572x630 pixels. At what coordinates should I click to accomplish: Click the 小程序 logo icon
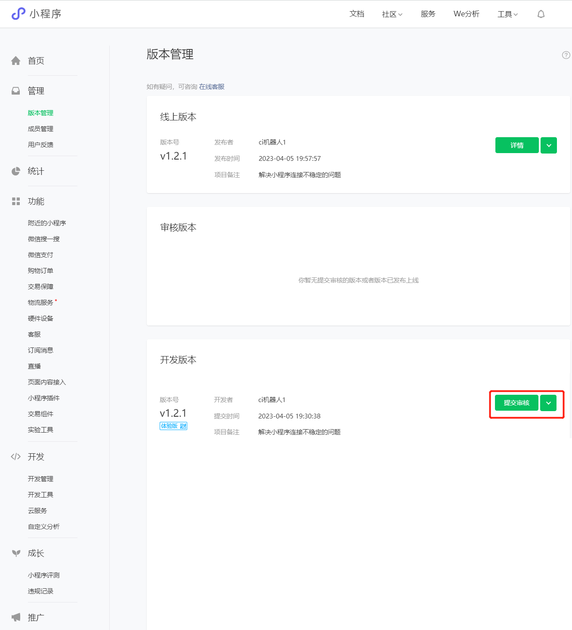pyautogui.click(x=18, y=14)
